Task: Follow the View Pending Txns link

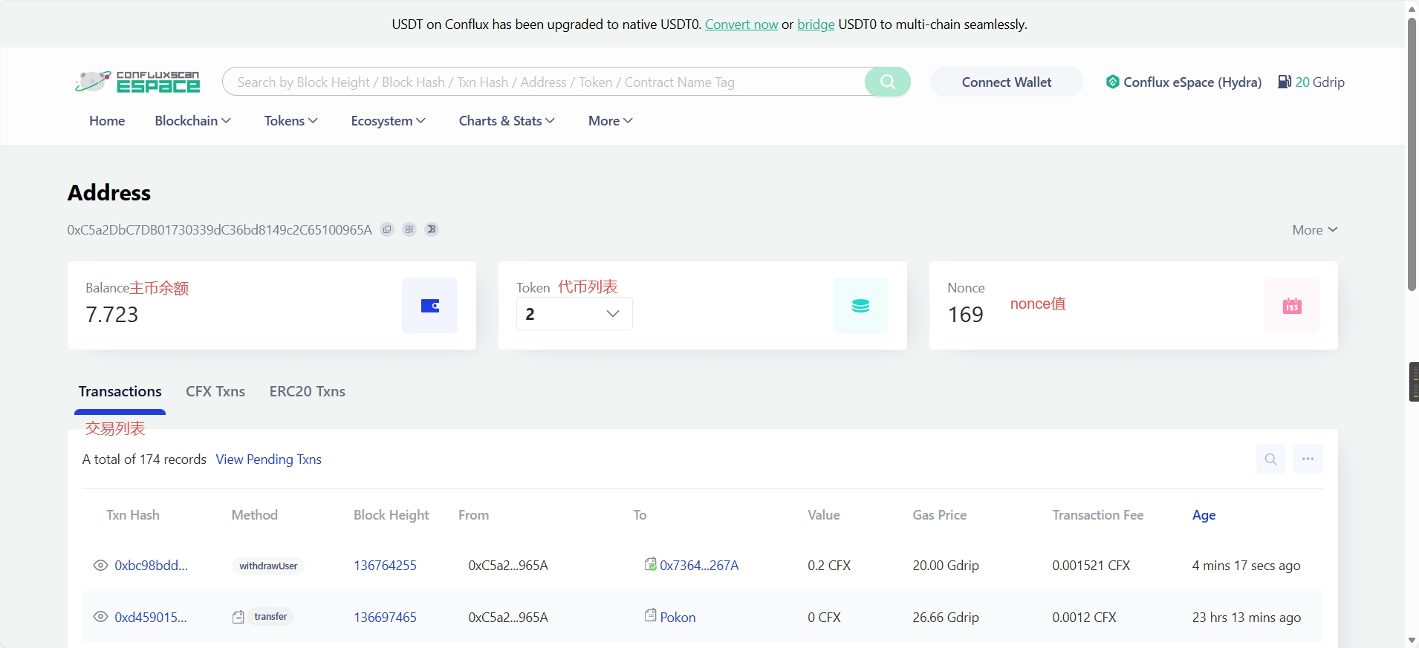Action: point(268,459)
